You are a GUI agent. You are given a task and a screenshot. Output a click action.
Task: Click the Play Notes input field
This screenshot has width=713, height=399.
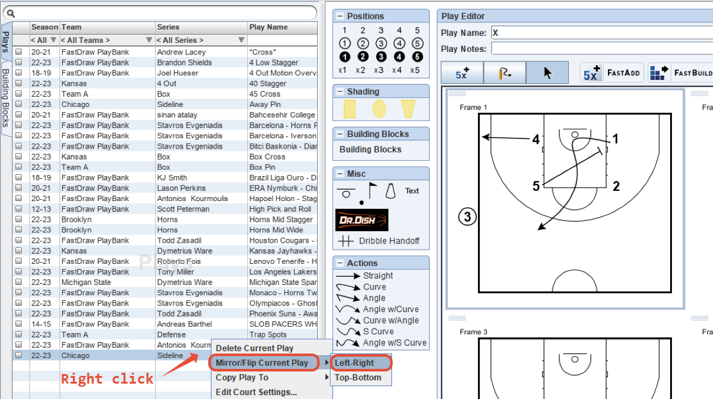602,49
